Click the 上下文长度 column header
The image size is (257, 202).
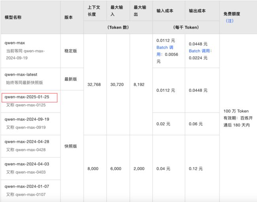click(94, 11)
